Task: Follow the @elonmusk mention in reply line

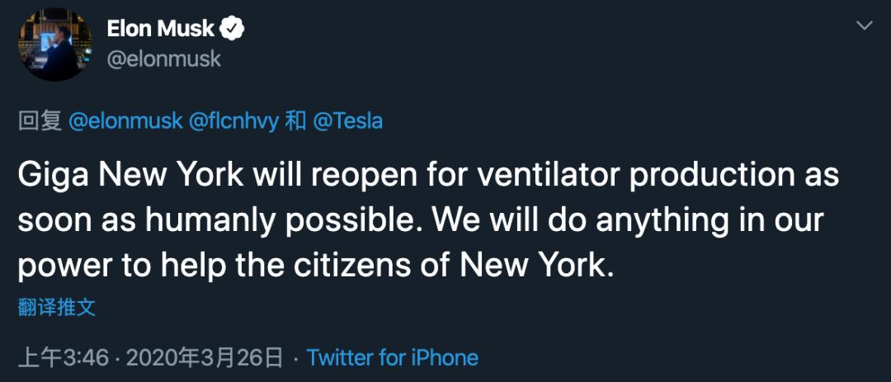Action: (x=125, y=121)
